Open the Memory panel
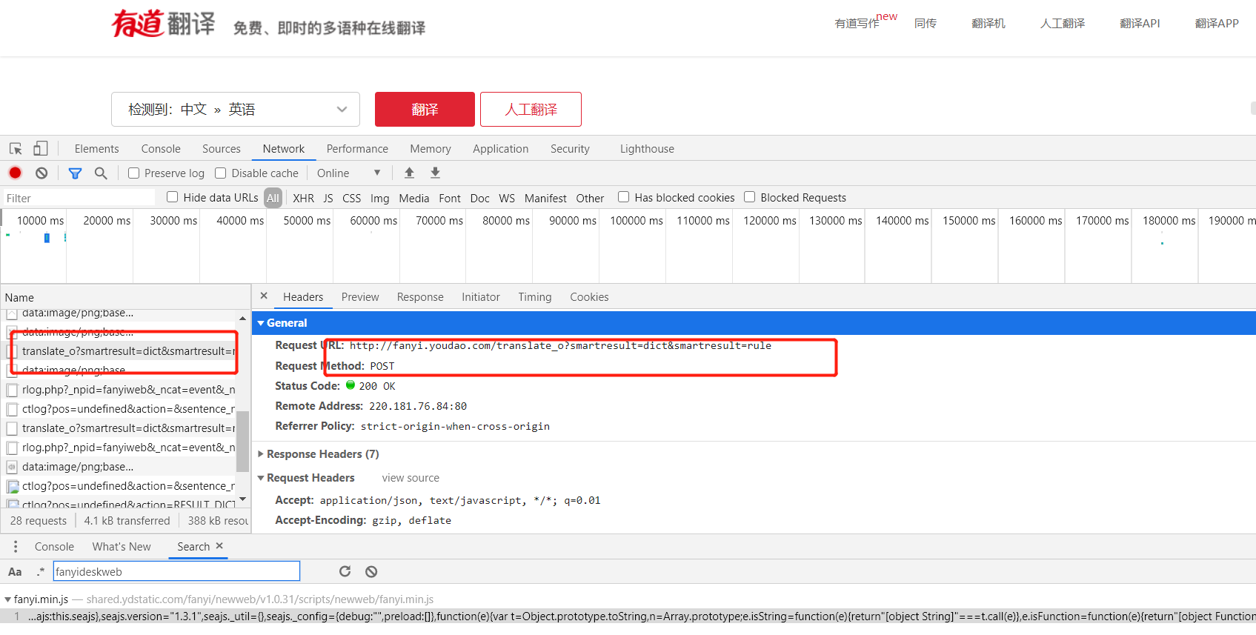 pyautogui.click(x=431, y=148)
